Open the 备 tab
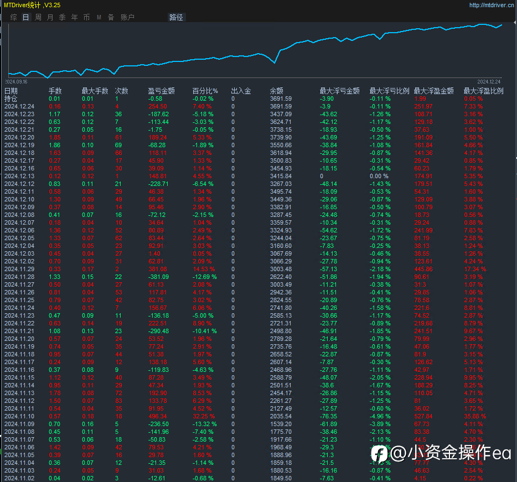 tap(111, 17)
